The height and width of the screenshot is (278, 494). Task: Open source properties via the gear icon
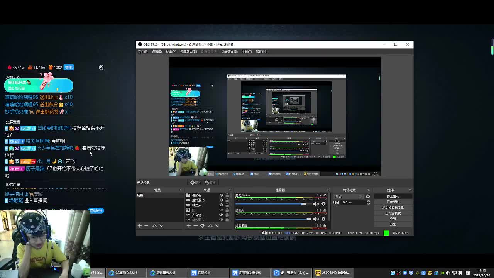[202, 226]
